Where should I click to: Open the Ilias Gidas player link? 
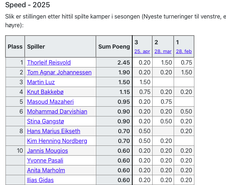(40, 180)
